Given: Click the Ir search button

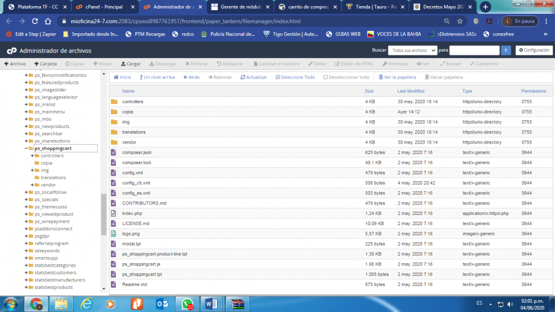Looking at the screenshot, I should click(506, 50).
